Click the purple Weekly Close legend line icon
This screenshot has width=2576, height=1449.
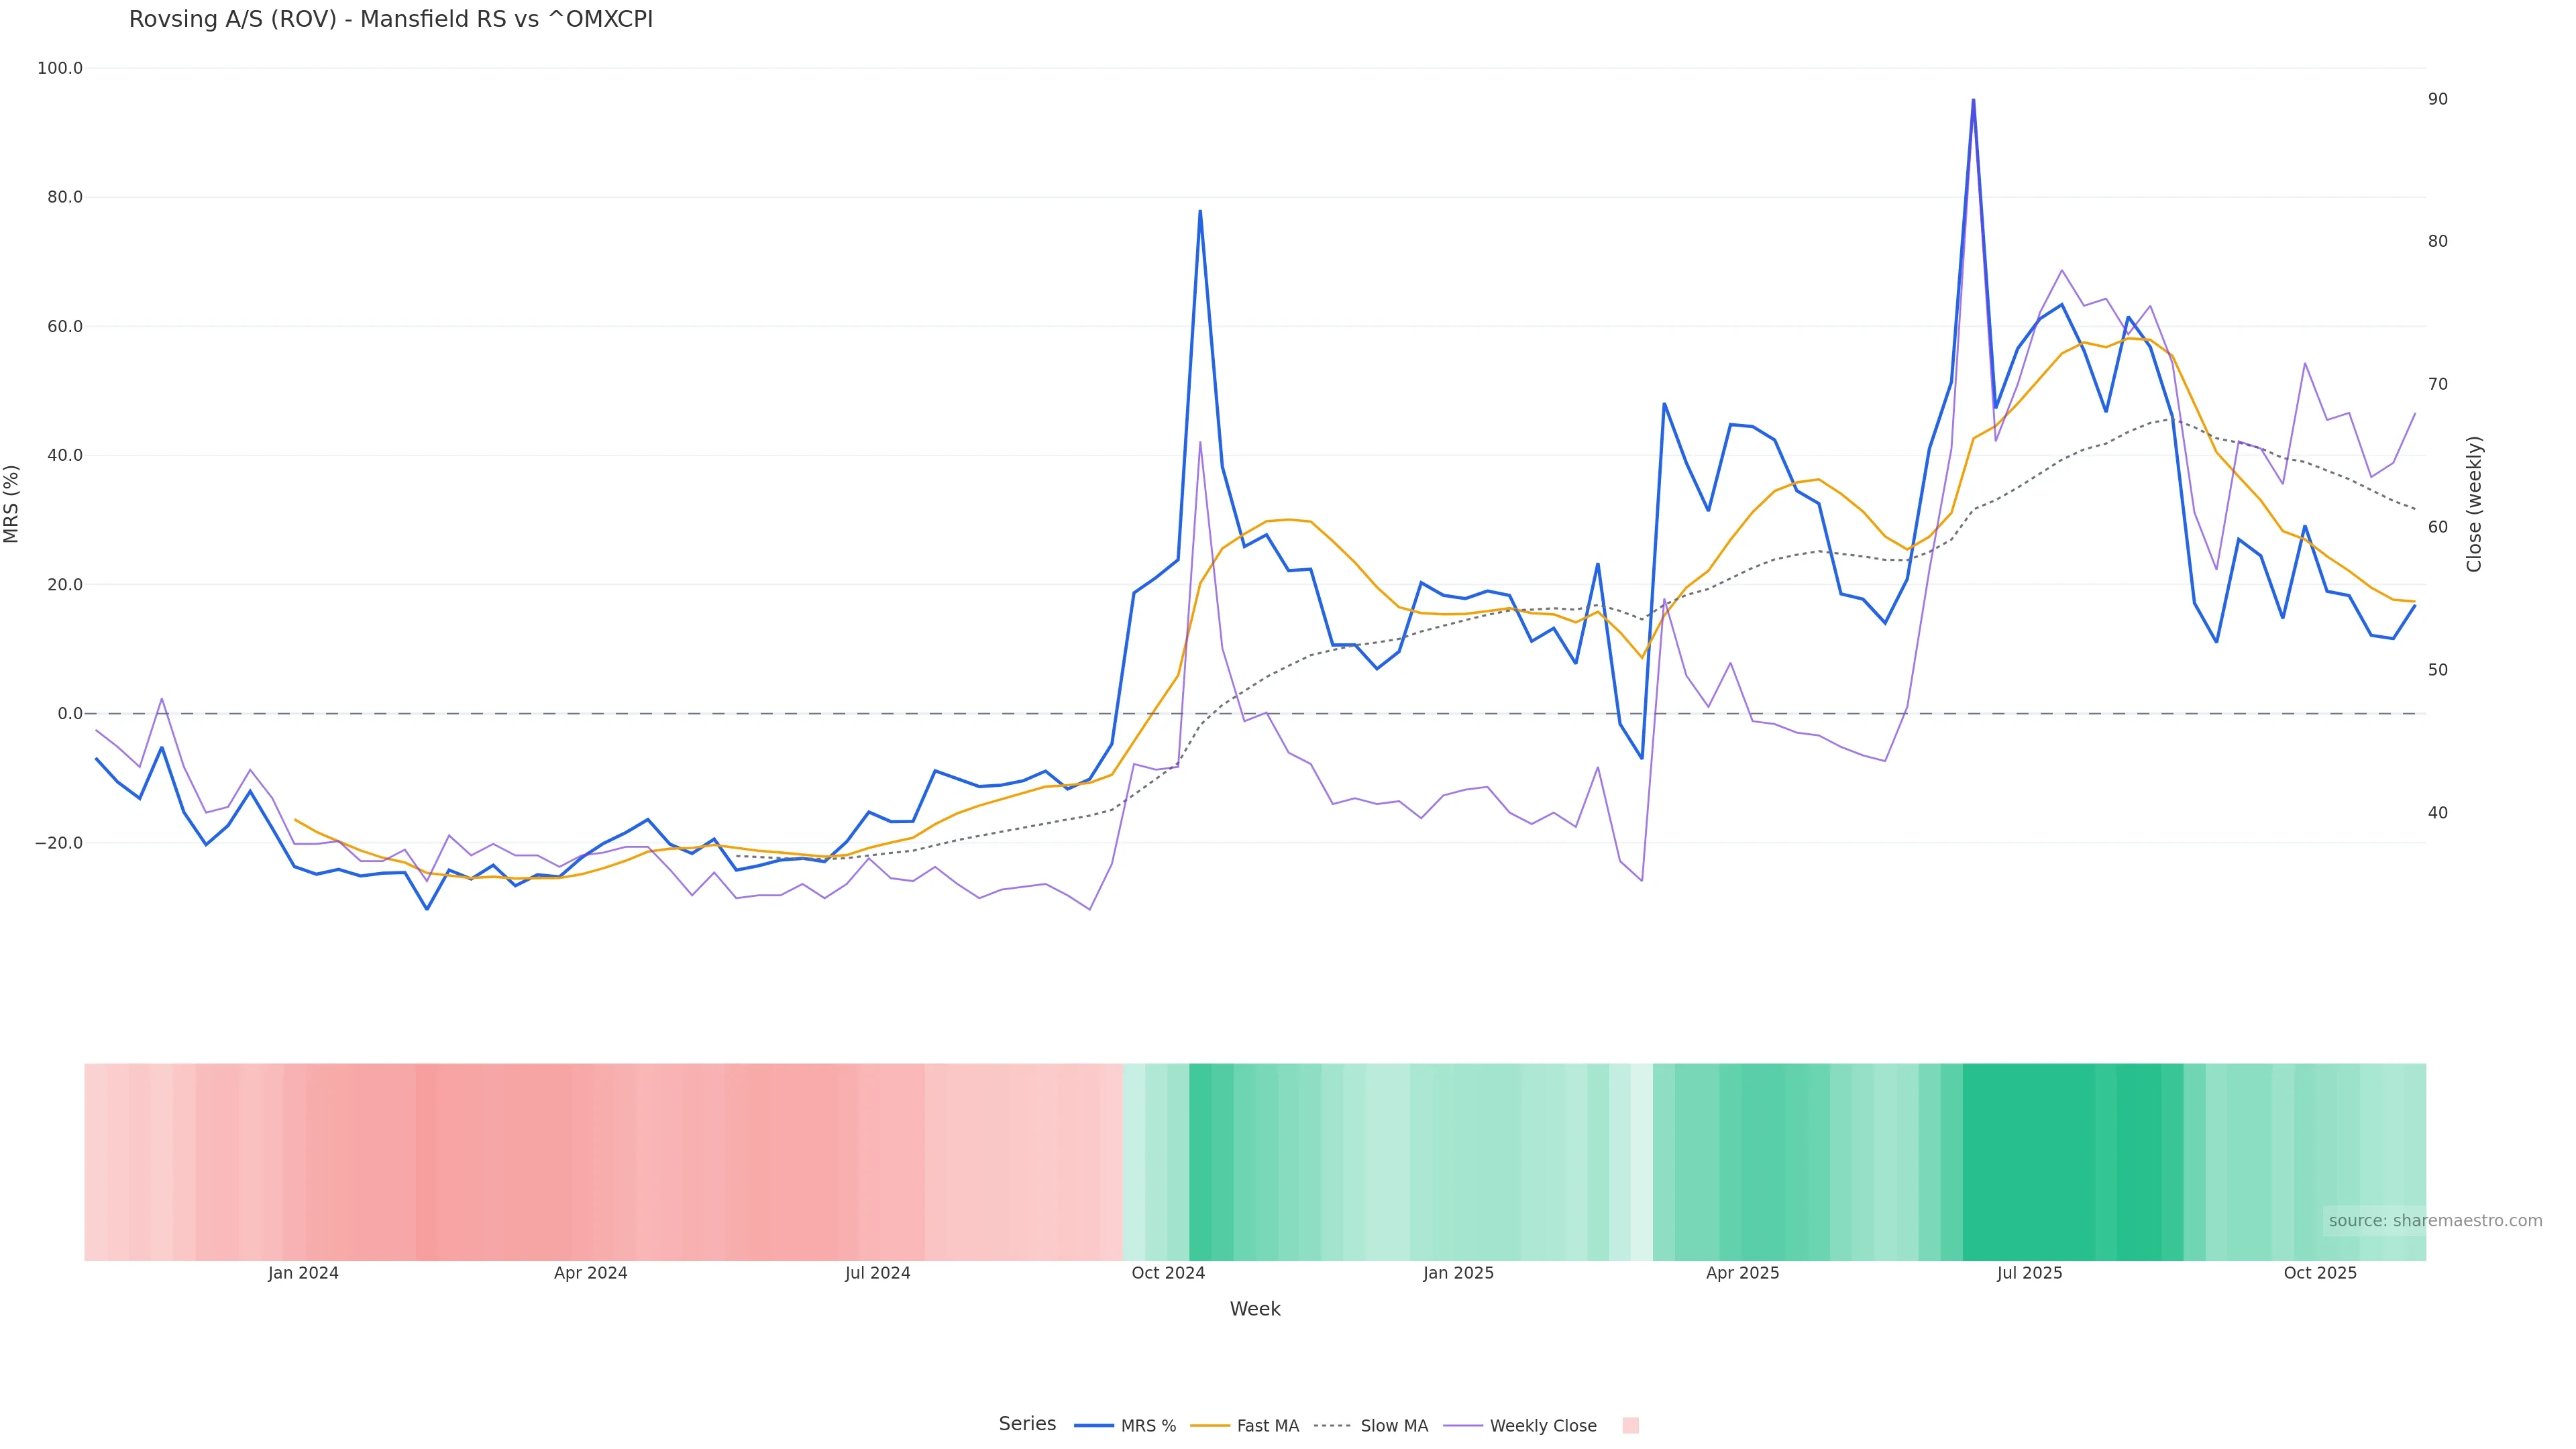click(1463, 1426)
